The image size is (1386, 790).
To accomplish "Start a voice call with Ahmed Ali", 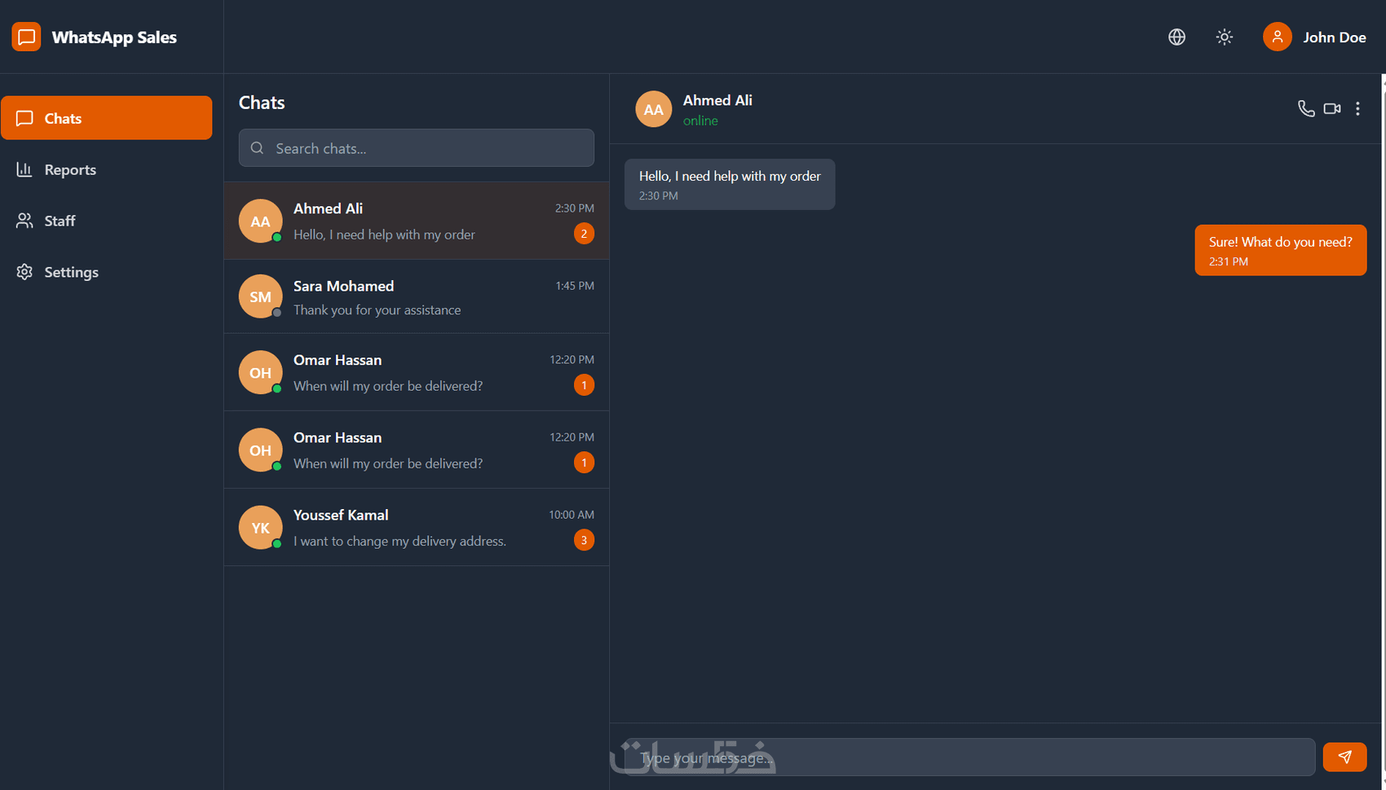I will pyautogui.click(x=1306, y=108).
